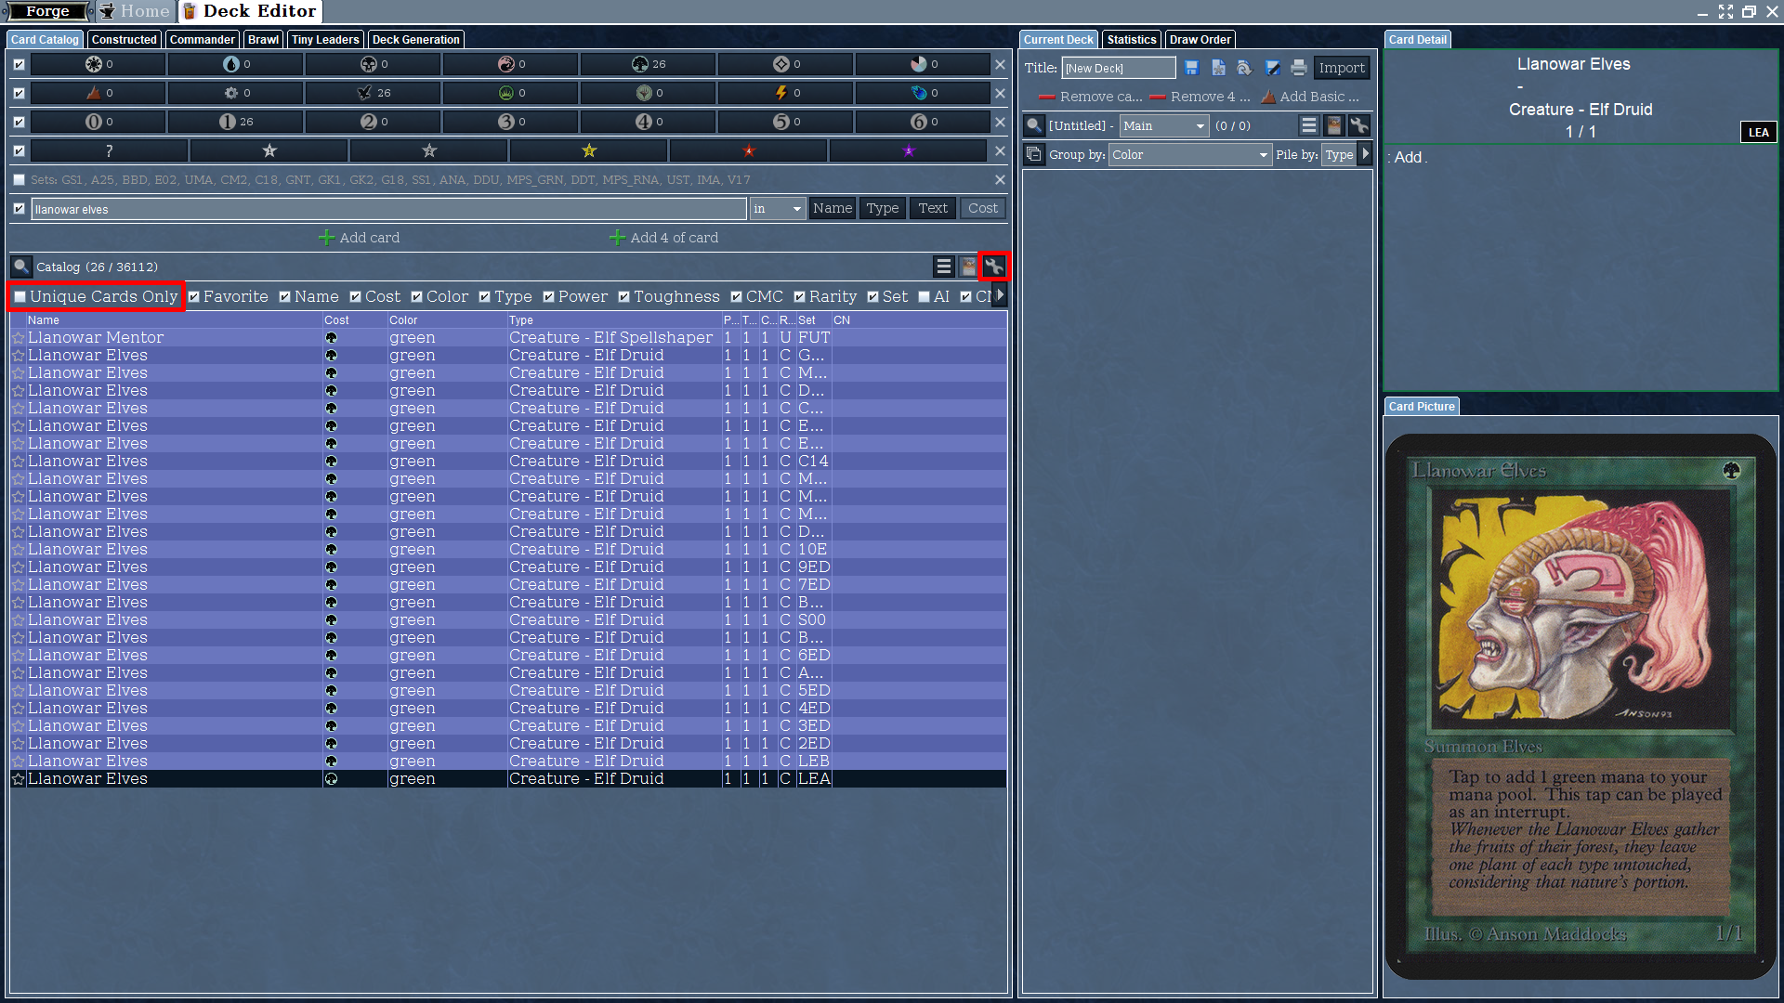Open the Group by Color dropdown
Image resolution: width=1784 pixels, height=1003 pixels.
(1189, 154)
